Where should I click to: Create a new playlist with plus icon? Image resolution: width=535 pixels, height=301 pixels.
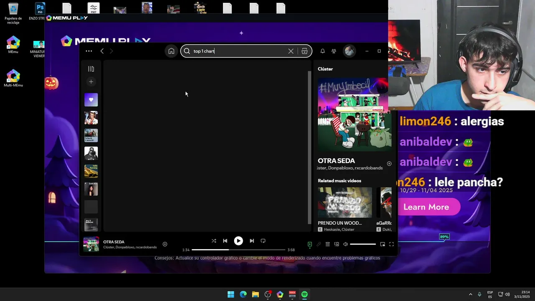tap(91, 82)
